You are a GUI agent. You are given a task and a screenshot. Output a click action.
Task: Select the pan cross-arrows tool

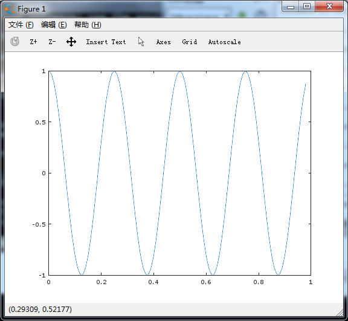(x=71, y=42)
